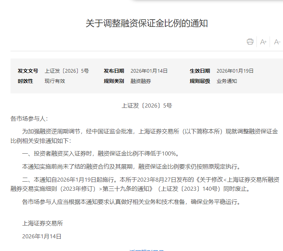This screenshot has width=283, height=251.
Task: Click the 发布日期 label
Action: (x=114, y=71)
